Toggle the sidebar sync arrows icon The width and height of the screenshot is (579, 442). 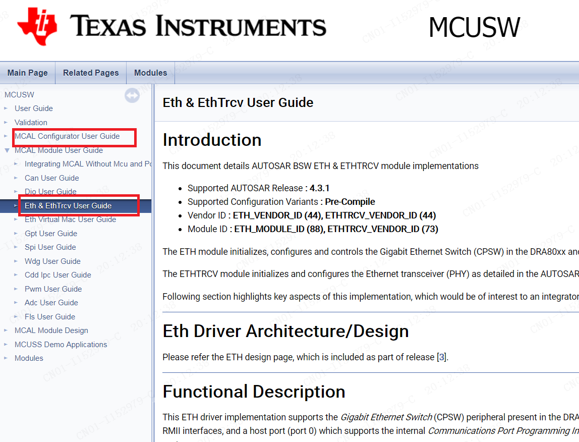tap(132, 95)
